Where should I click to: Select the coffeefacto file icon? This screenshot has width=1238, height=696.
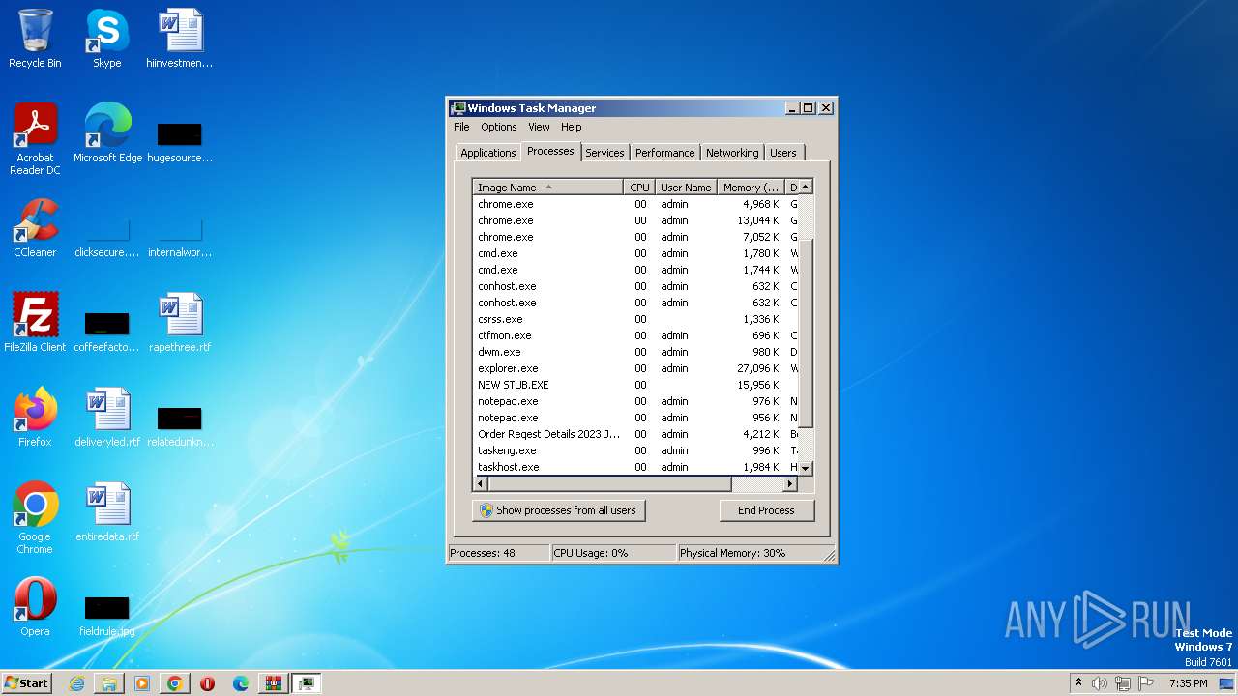(x=107, y=330)
